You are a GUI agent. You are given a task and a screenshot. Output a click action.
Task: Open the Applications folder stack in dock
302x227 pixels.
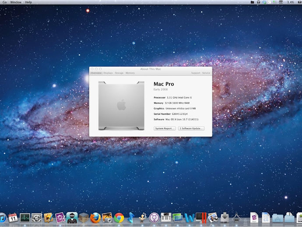pos(277,218)
